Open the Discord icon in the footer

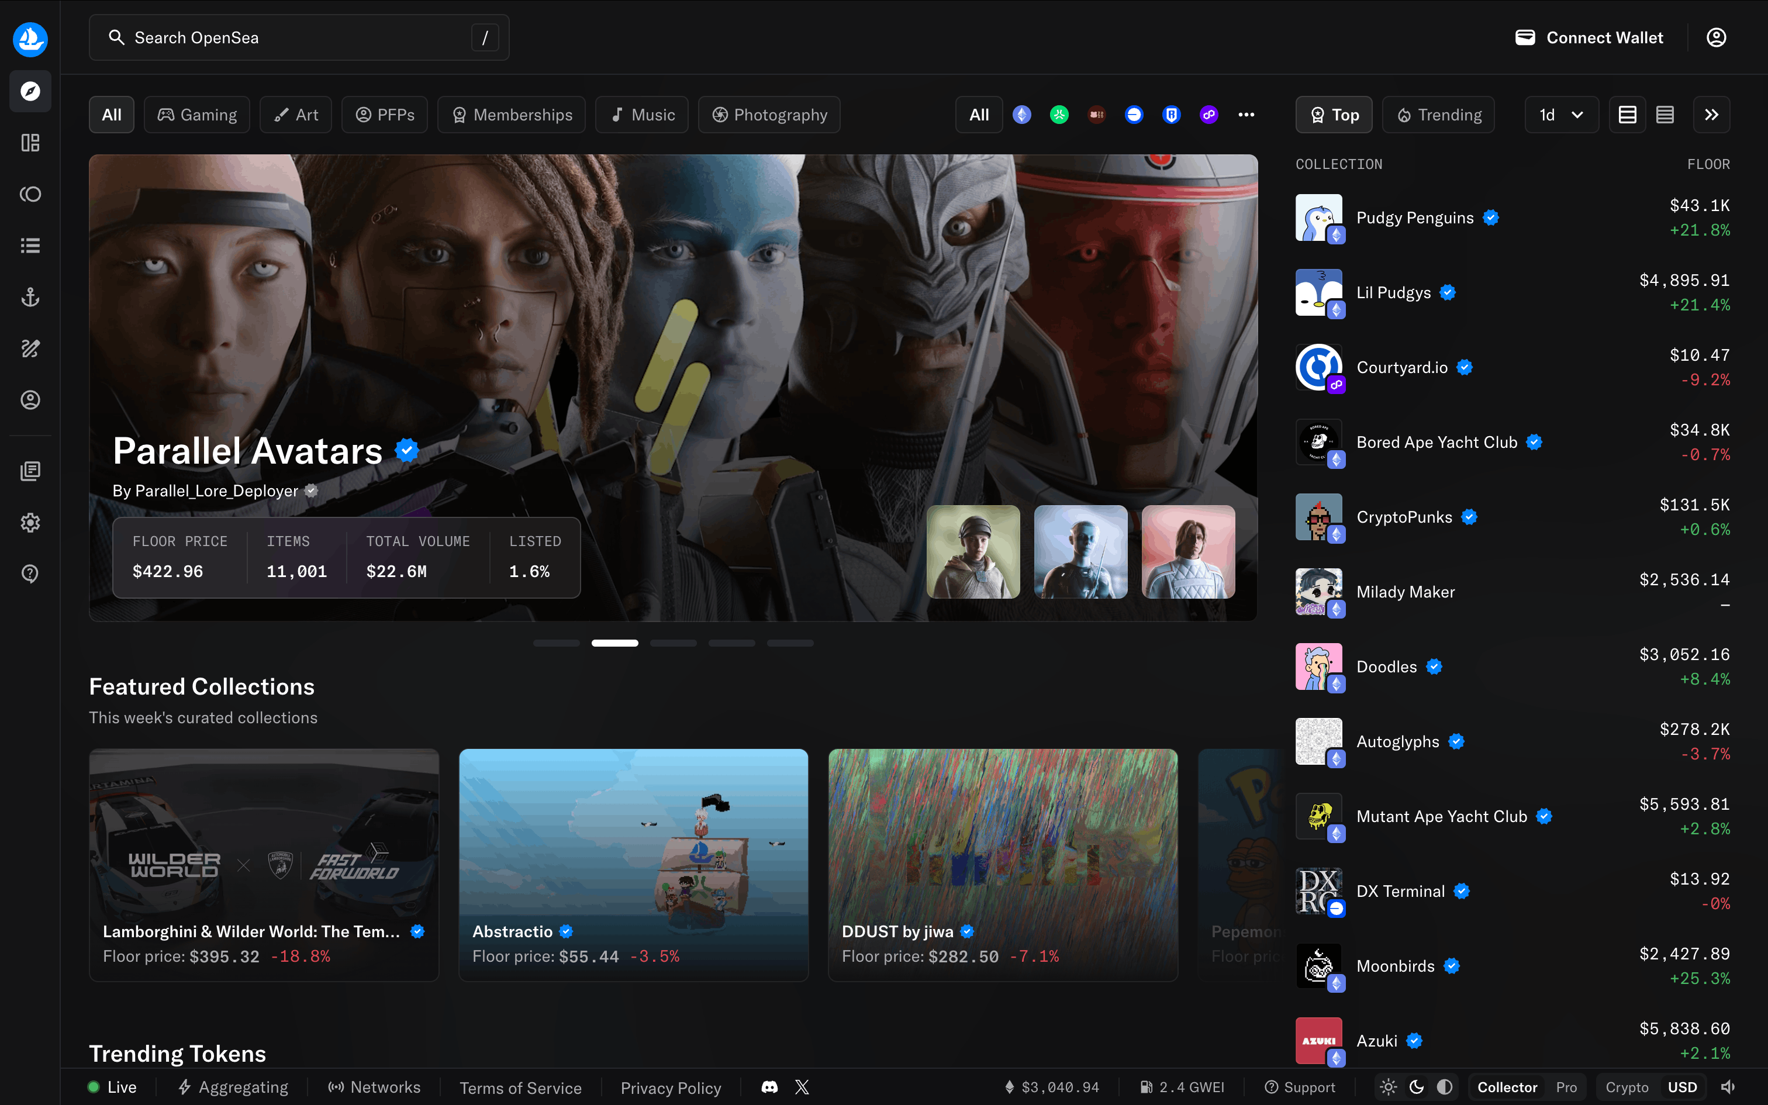[769, 1087]
